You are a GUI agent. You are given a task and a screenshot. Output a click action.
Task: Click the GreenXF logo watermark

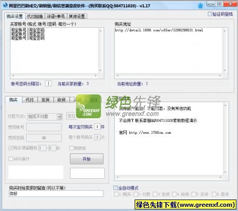click(89, 106)
